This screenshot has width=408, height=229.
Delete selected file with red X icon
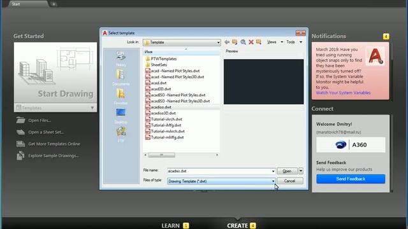pyautogui.click(x=251, y=42)
